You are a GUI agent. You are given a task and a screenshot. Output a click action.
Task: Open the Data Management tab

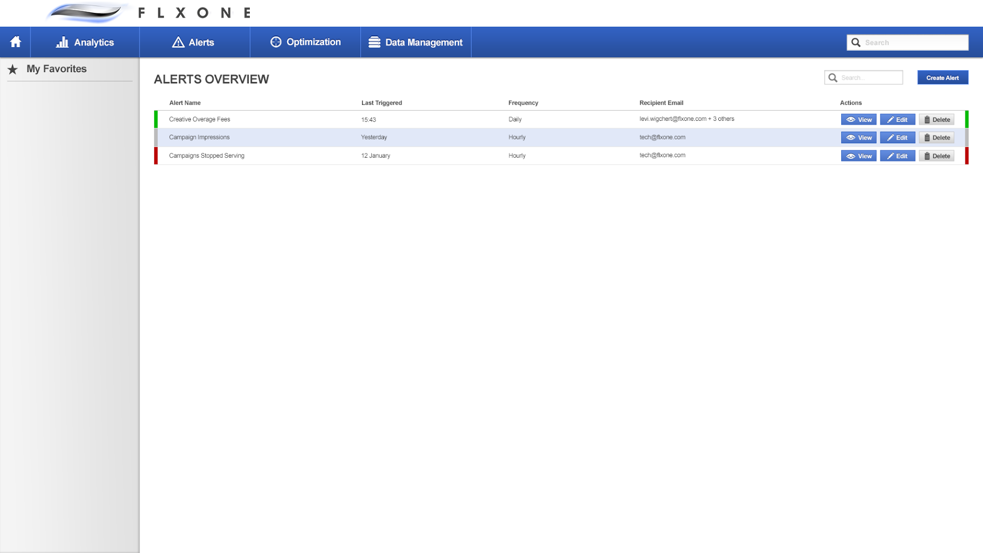point(416,42)
